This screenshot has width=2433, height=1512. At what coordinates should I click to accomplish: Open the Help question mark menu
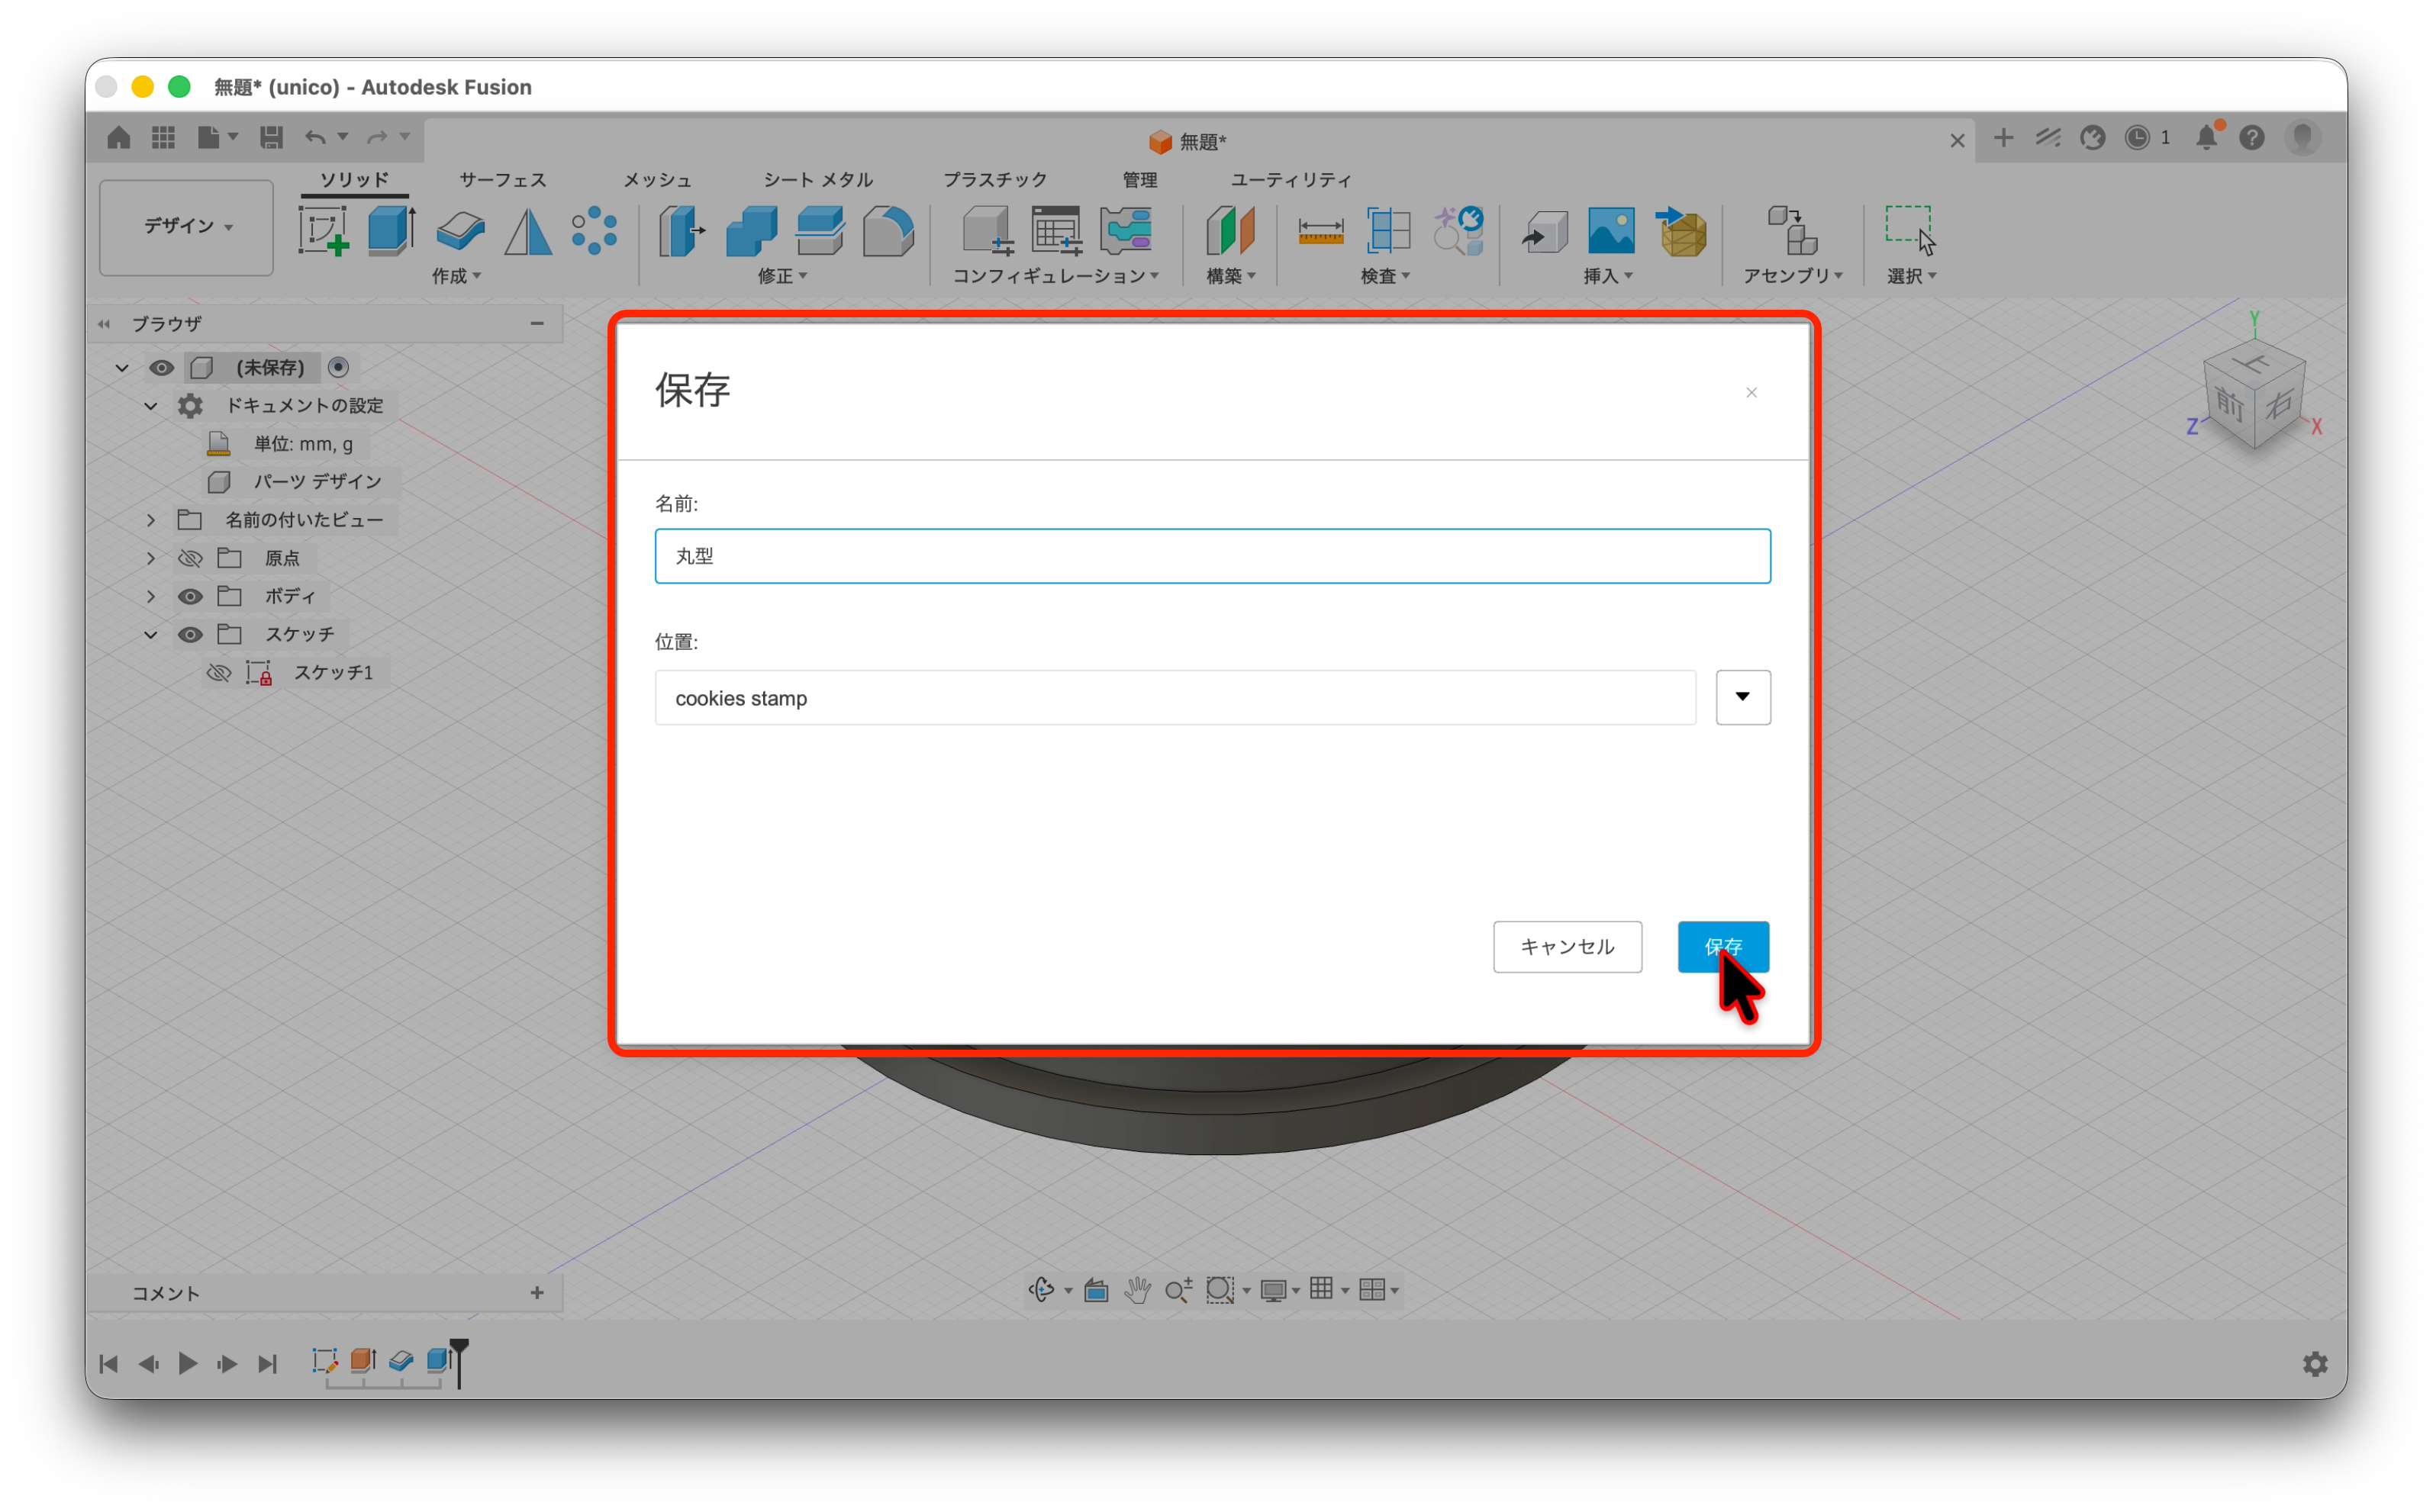click(2252, 137)
